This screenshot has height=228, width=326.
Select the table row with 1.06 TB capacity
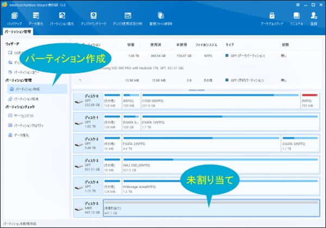coord(196,56)
